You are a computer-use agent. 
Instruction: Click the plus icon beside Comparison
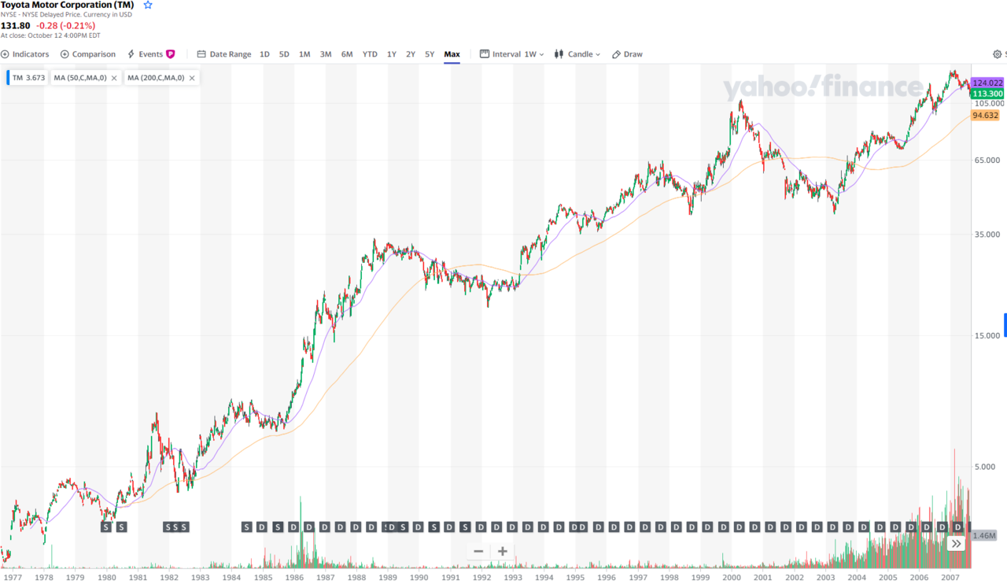tap(65, 54)
